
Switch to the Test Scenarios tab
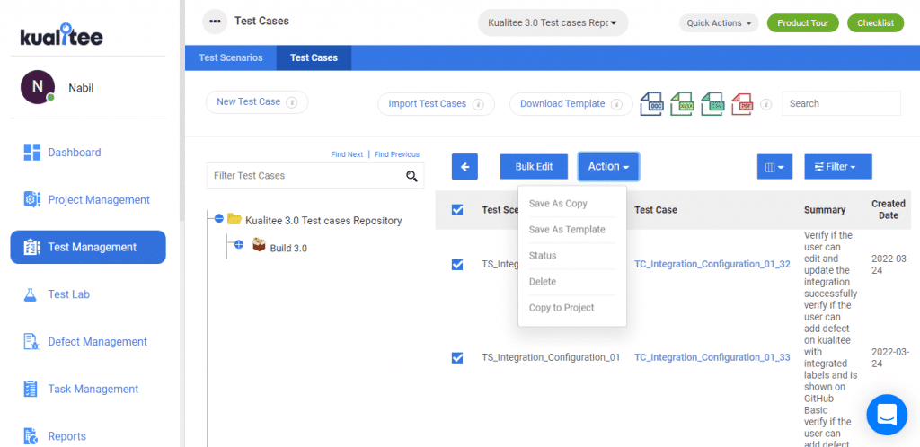(231, 58)
